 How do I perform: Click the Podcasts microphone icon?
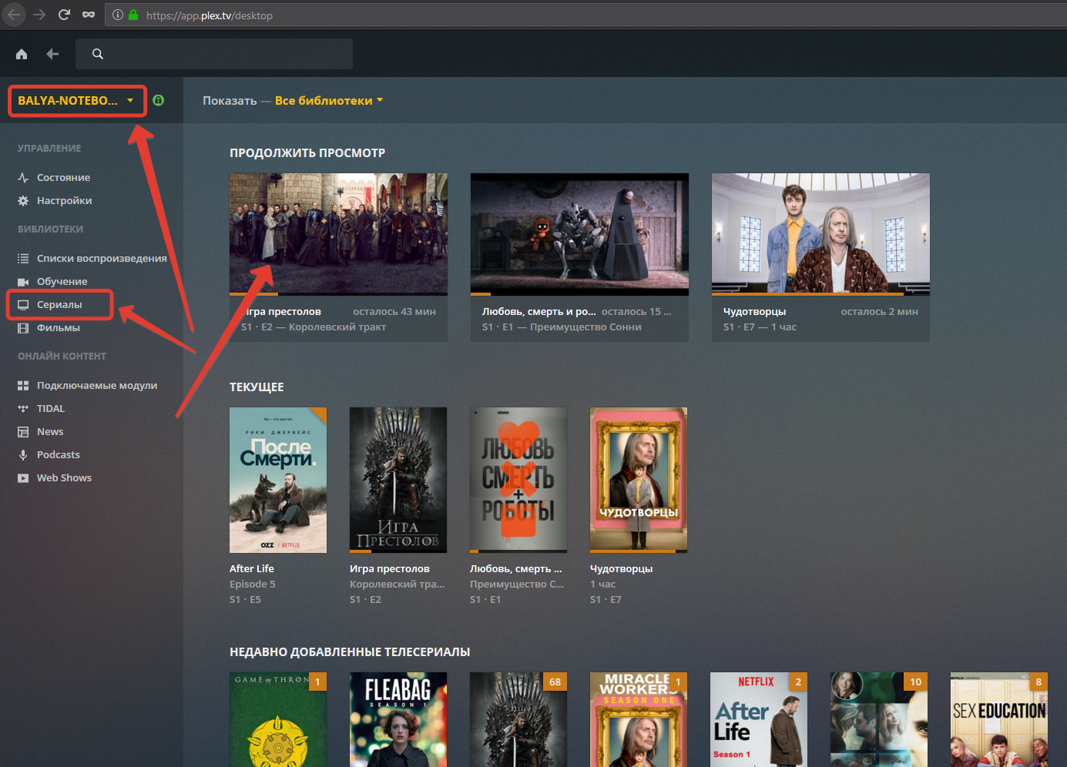pos(23,455)
